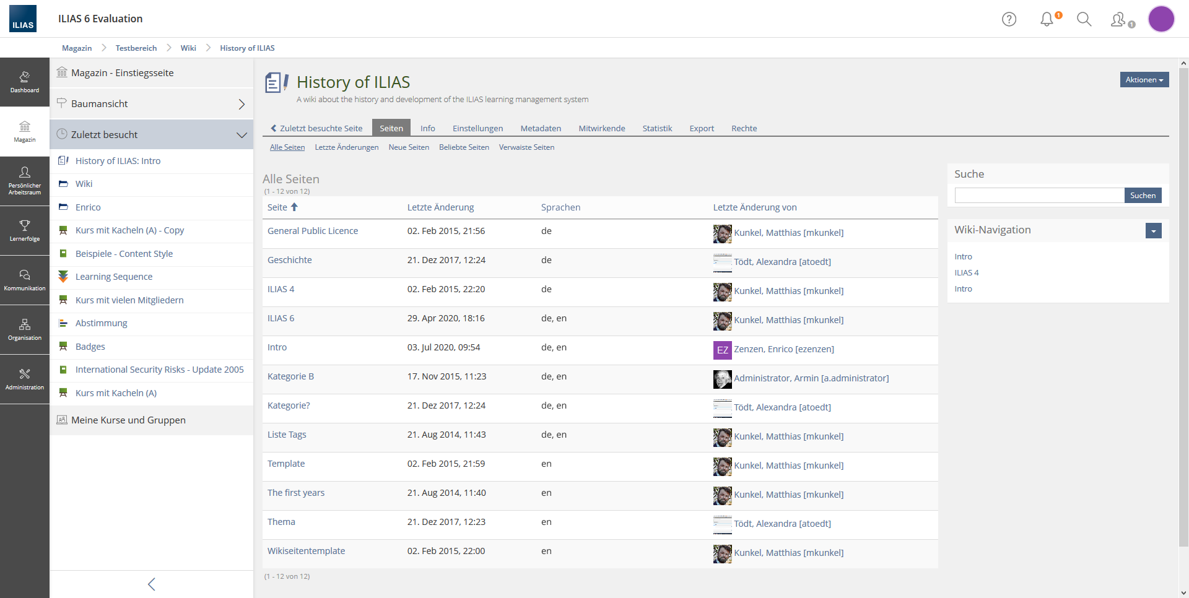The width and height of the screenshot is (1189, 598).
Task: Open the Kommunikation sidebar section
Action: [25, 280]
